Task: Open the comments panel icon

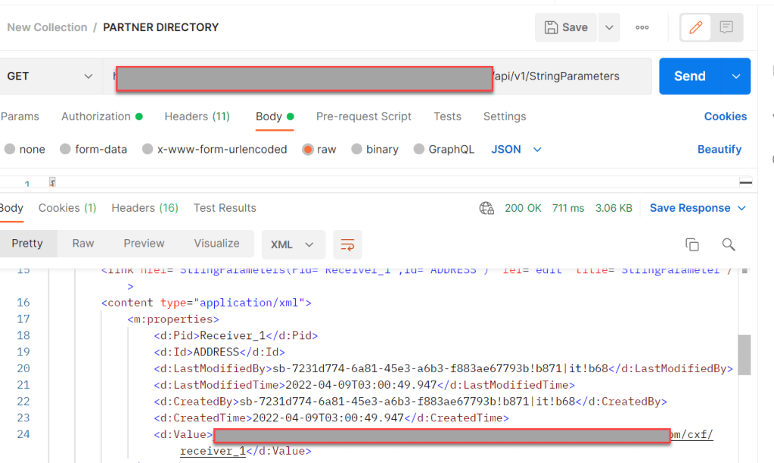Action: point(726,27)
